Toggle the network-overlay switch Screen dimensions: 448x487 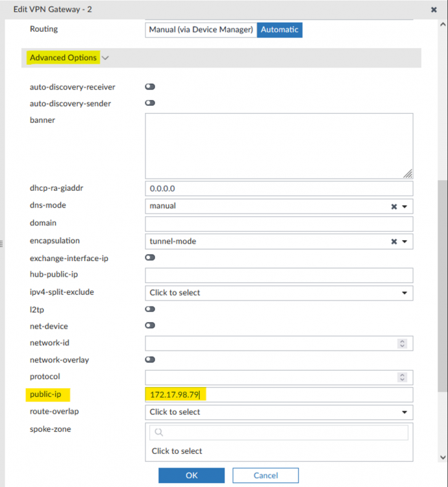point(150,360)
